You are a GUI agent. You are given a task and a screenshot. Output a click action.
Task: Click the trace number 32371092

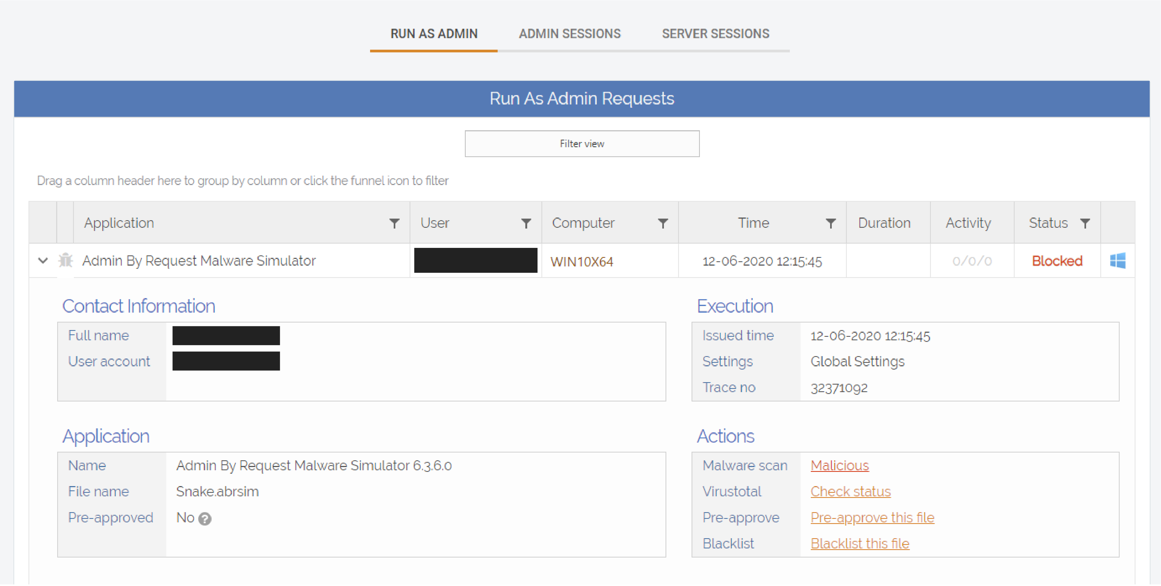click(x=839, y=388)
